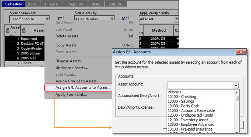Select 12800 - Employee Advances account
Viewport: 251px width, 137px height.
pos(200,124)
